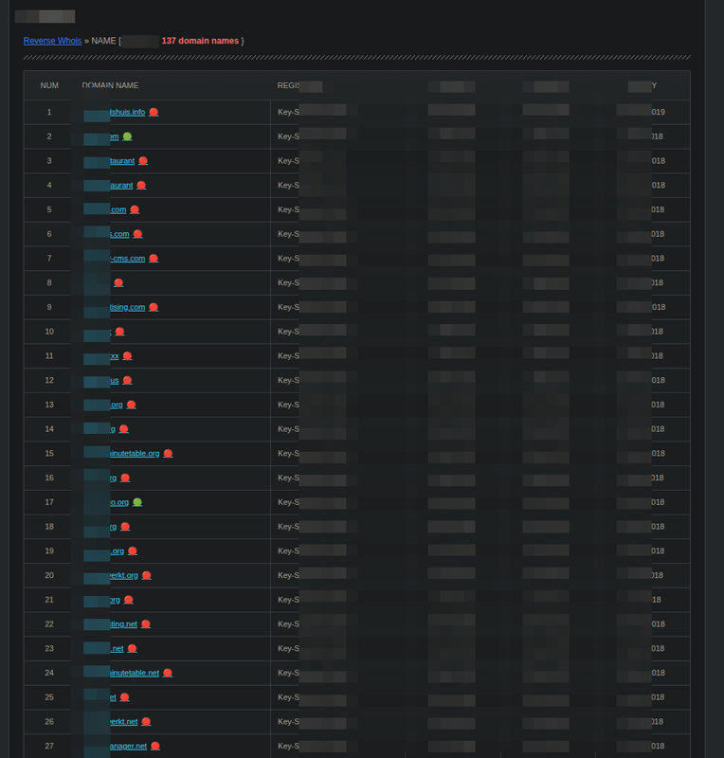
Task: Click the red status dot beside the tising.com domain
Action: (154, 307)
